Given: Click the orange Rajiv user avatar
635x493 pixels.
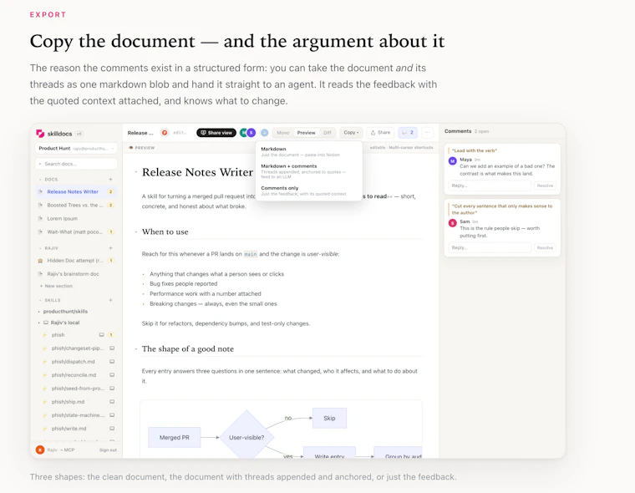Looking at the screenshot, I should [40, 450].
